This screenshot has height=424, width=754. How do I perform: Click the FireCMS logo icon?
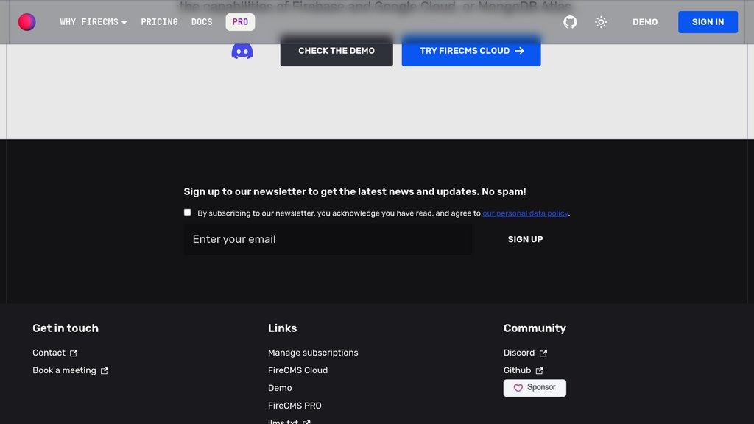click(27, 22)
